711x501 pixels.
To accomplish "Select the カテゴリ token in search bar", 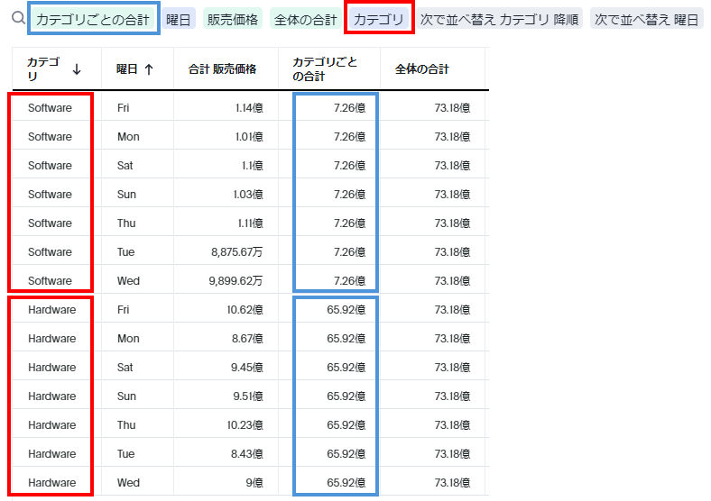I will [379, 19].
